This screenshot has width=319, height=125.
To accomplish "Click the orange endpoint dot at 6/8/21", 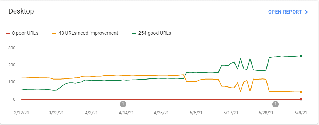I will [301, 92].
